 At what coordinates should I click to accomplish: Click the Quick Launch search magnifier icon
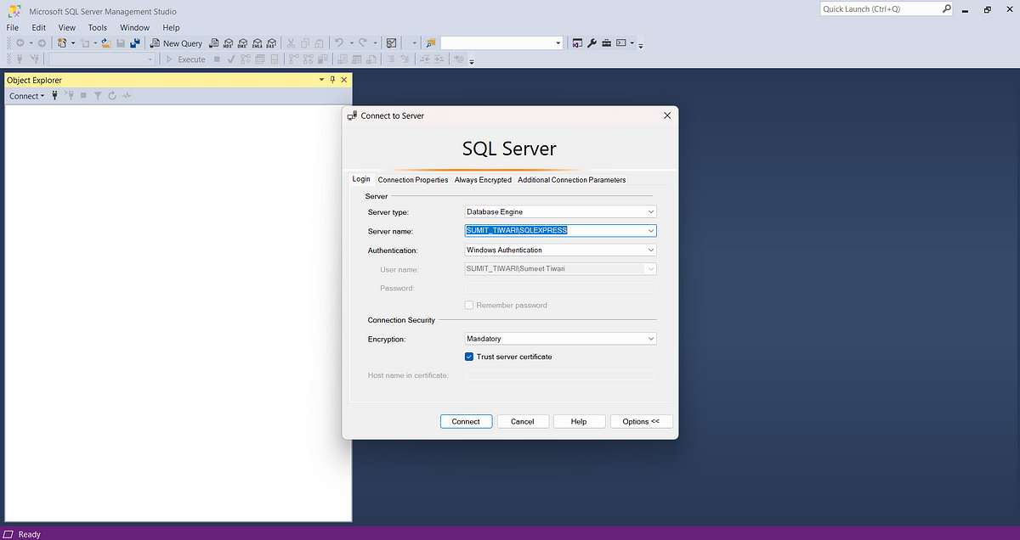947,8
